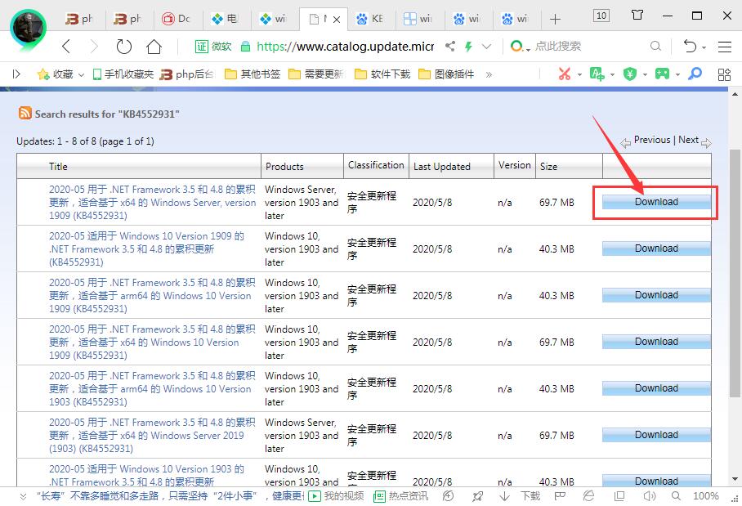Restore closed tab with undo arrow icon

click(x=690, y=46)
